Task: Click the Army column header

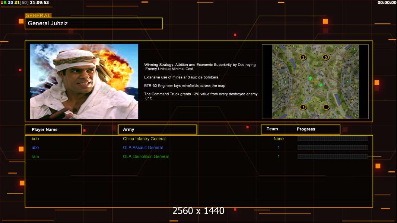Action: 157,129
